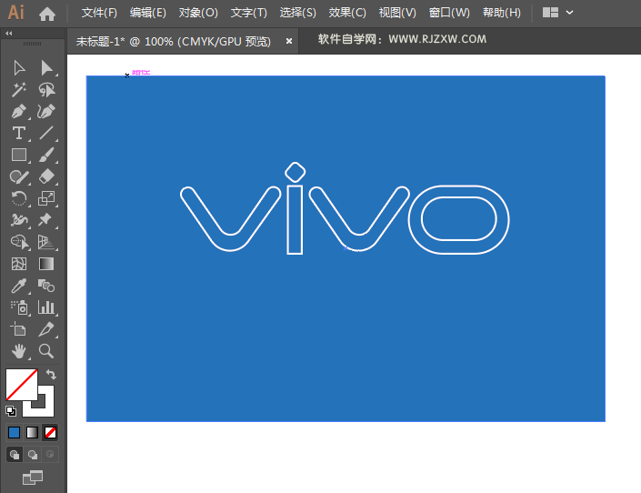Go to Illustrator Home screen
Image resolution: width=641 pixels, height=493 pixels.
(47, 14)
